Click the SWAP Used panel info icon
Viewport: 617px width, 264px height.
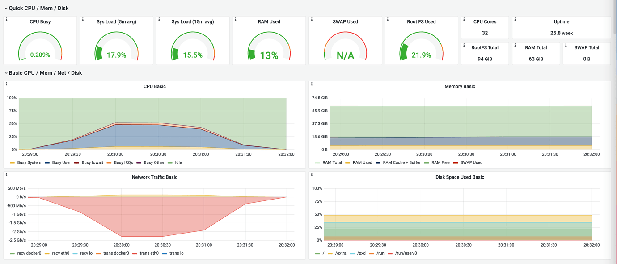click(311, 19)
